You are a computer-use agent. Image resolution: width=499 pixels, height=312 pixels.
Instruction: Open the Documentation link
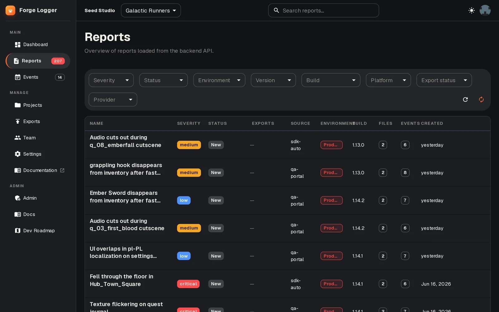click(x=38, y=170)
